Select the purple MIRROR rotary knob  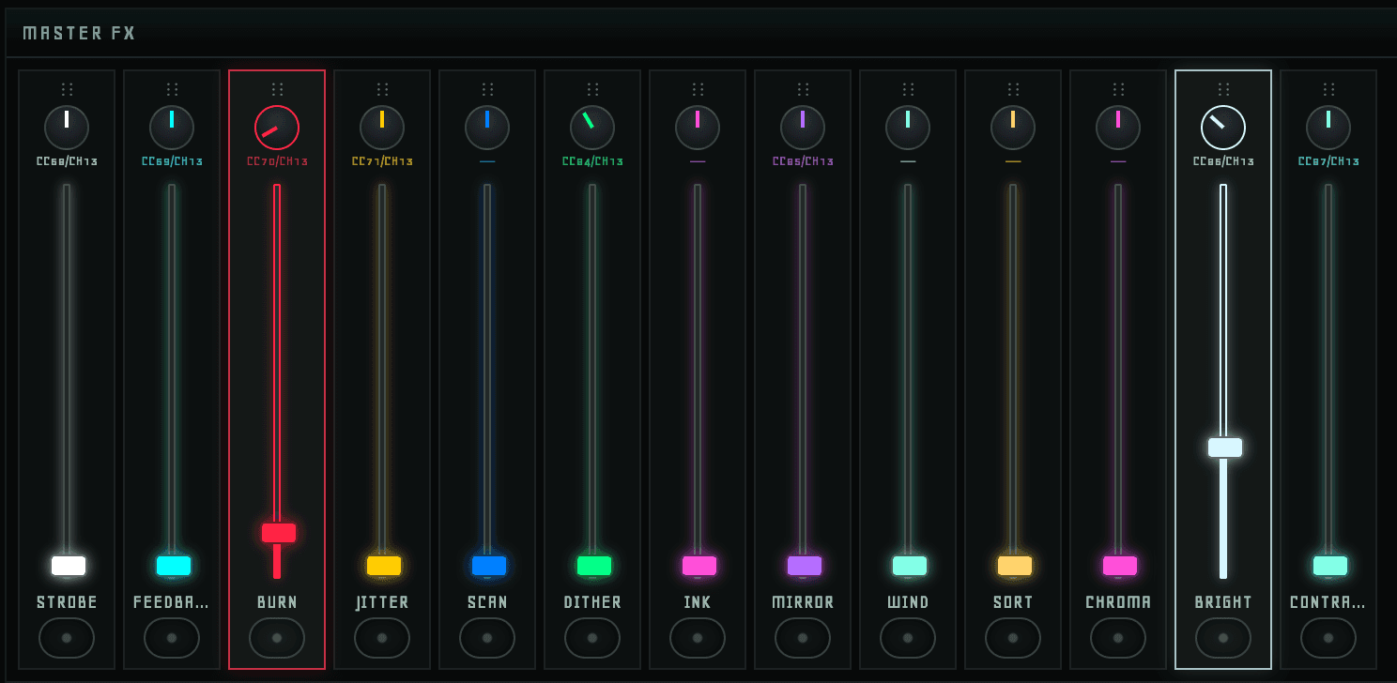point(803,128)
